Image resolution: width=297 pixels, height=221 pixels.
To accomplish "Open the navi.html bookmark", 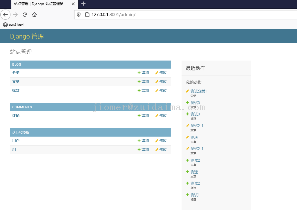I will 14,25.
